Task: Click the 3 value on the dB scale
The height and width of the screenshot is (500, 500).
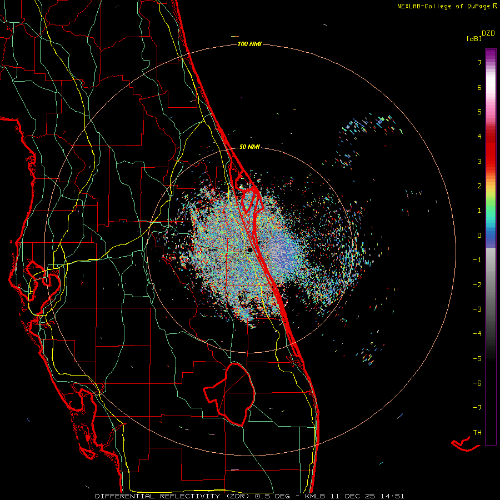Action: (479, 161)
